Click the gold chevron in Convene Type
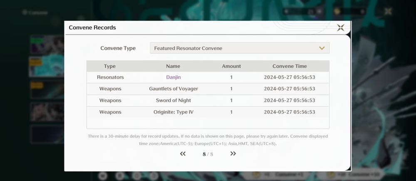 (x=322, y=48)
